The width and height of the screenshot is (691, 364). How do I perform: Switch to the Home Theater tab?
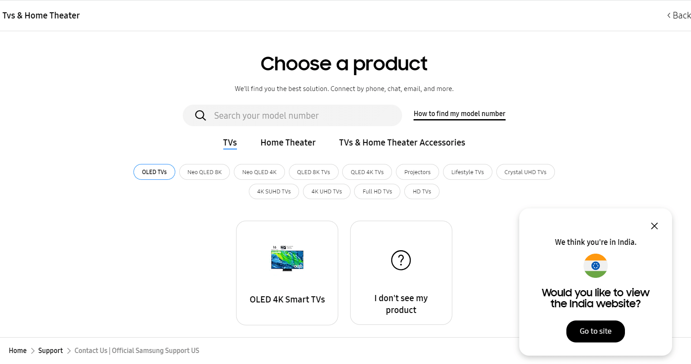coord(288,142)
